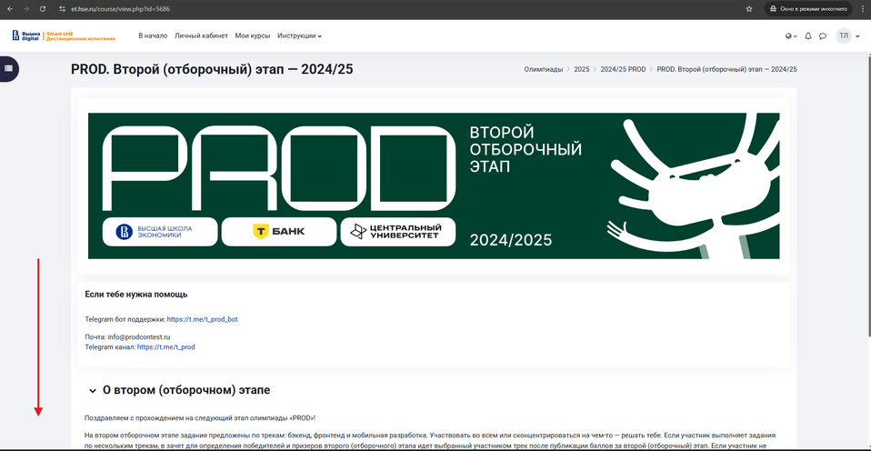Open Личный кабинет in the navigation

201,35
